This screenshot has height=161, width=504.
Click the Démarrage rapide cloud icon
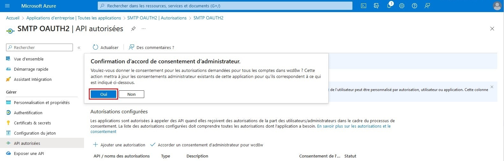tap(9, 69)
